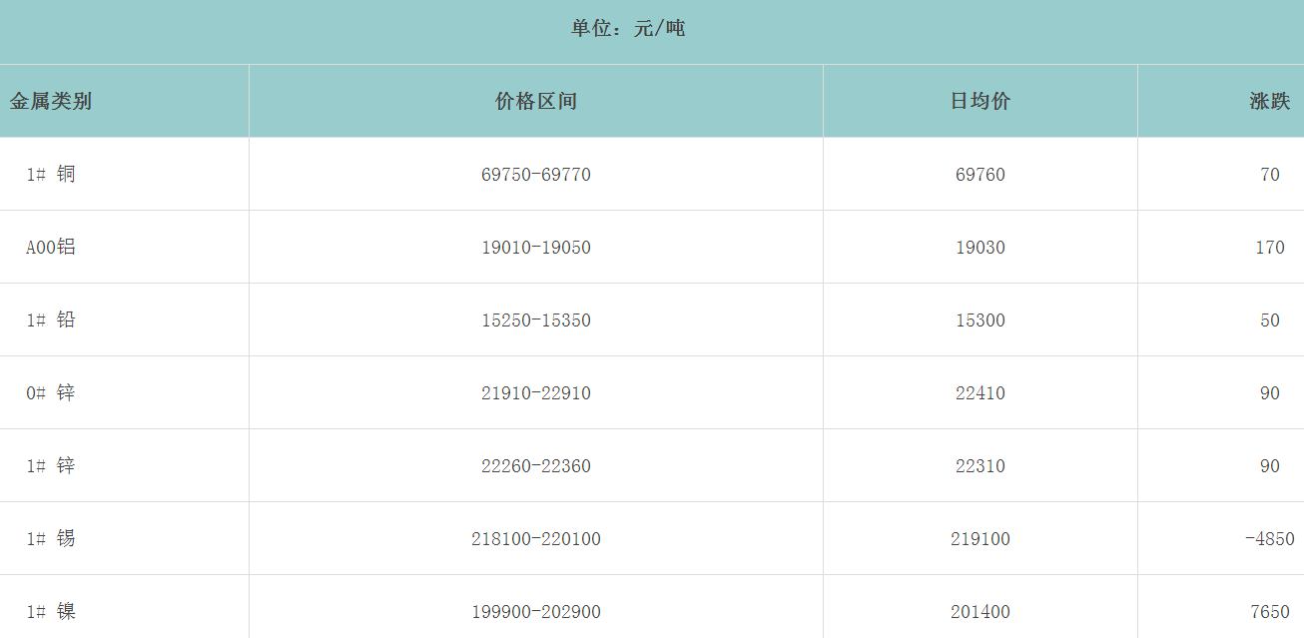Select the 1# 锌 row label

tap(51, 466)
